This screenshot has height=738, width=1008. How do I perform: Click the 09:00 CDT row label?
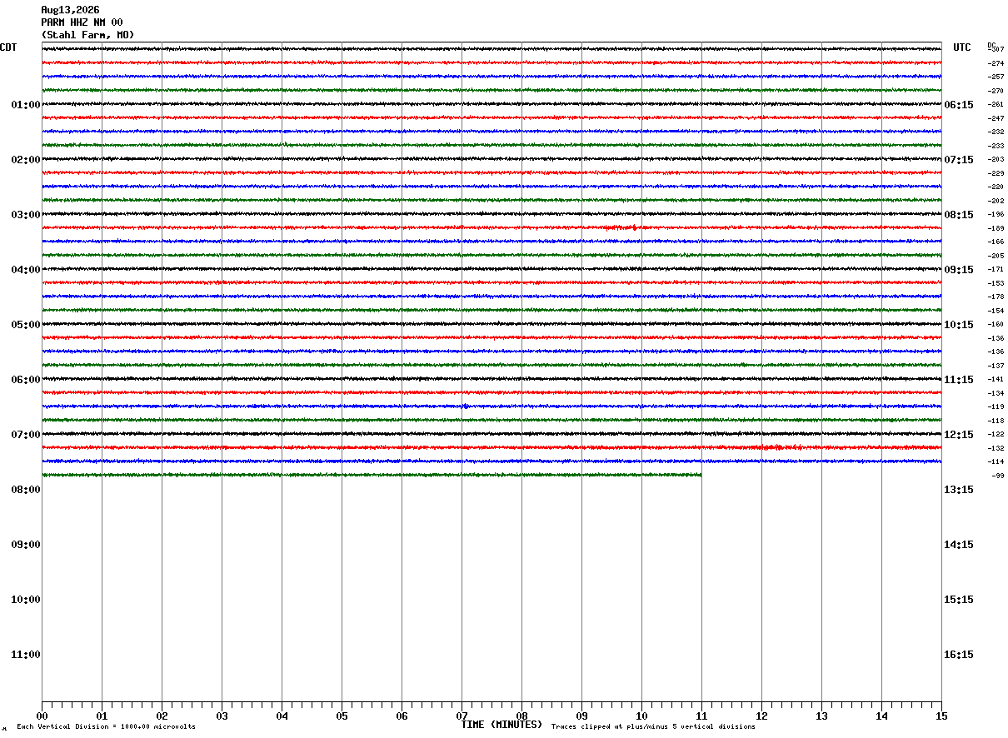pyautogui.click(x=26, y=545)
